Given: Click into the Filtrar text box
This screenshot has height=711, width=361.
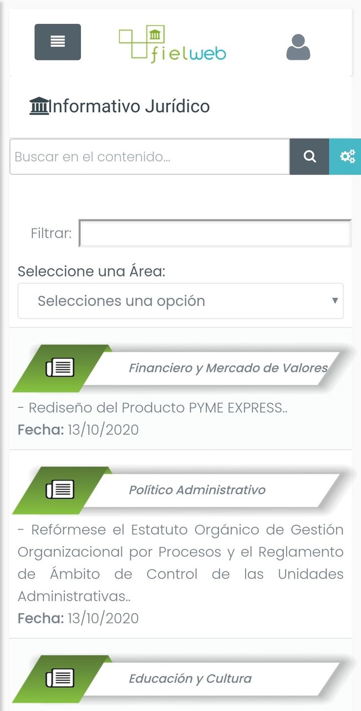Looking at the screenshot, I should [215, 233].
